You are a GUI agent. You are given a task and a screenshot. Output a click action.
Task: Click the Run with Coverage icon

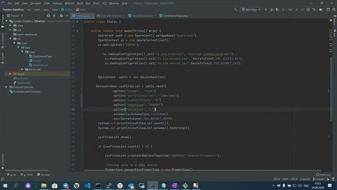tap(277, 9)
